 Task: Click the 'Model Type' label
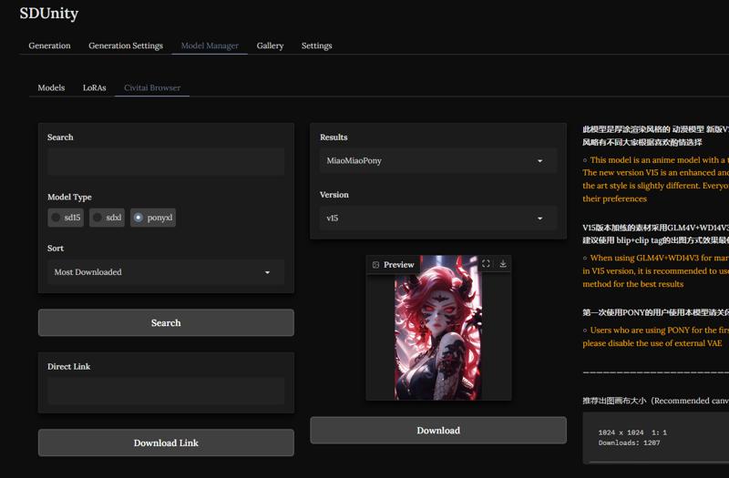tap(69, 197)
